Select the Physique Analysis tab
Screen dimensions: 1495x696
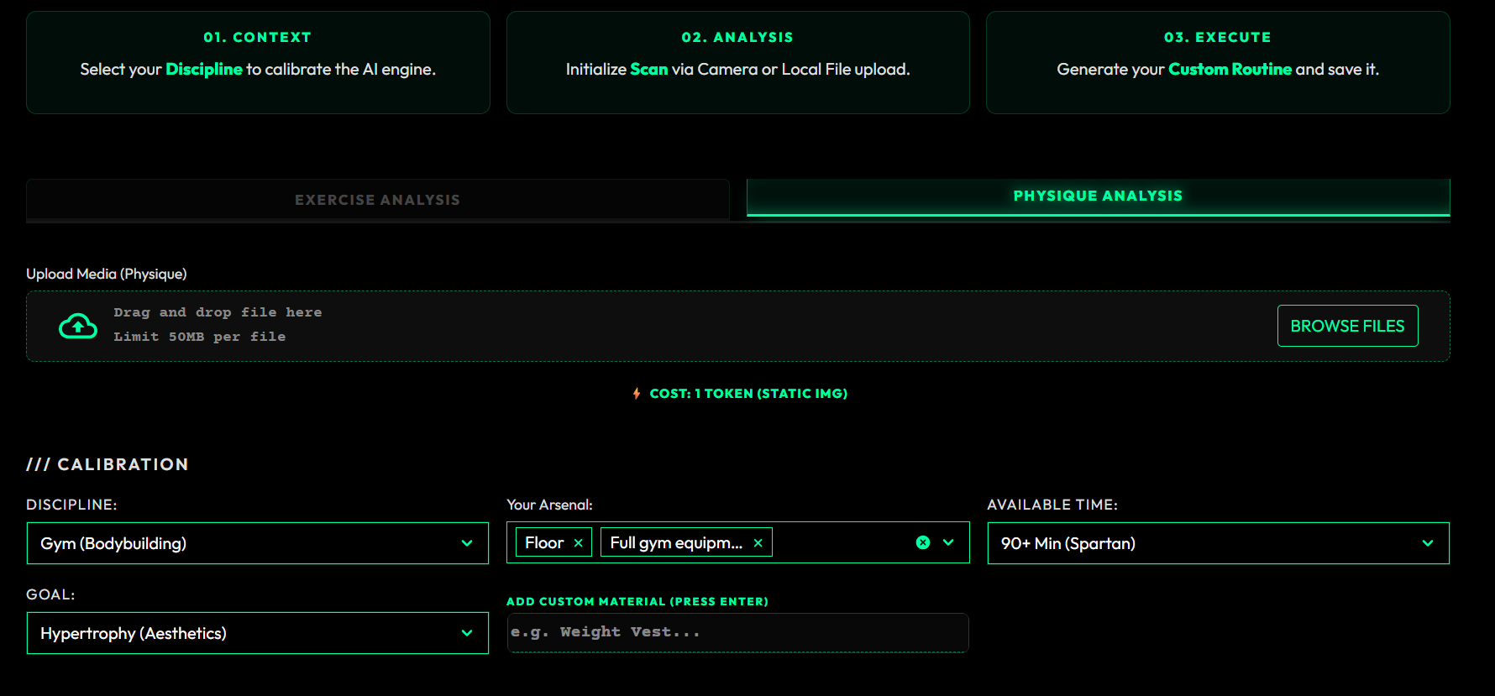[x=1098, y=196]
